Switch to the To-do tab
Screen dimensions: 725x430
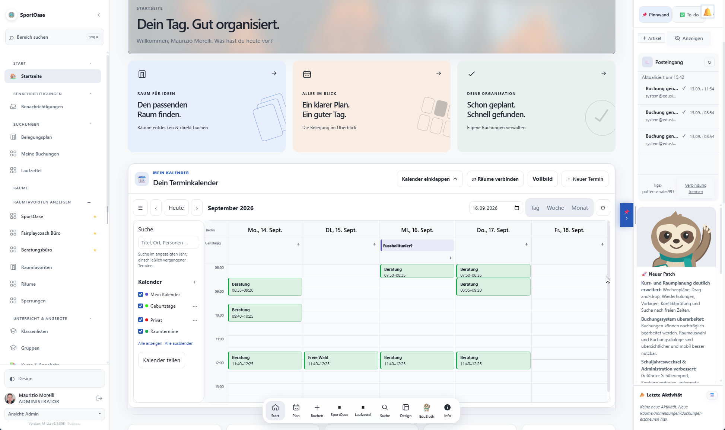pyautogui.click(x=689, y=15)
